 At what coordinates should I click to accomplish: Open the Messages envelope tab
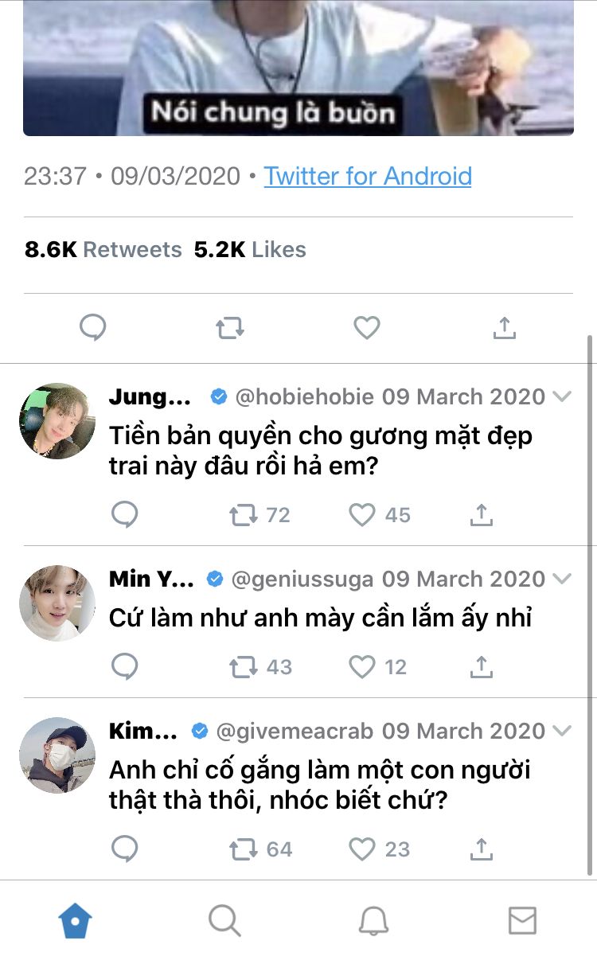pos(522,922)
